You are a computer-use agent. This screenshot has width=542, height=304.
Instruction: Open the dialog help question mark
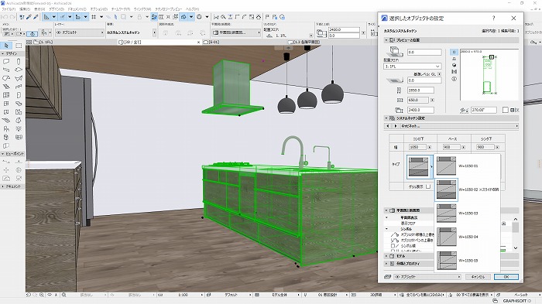(x=493, y=19)
